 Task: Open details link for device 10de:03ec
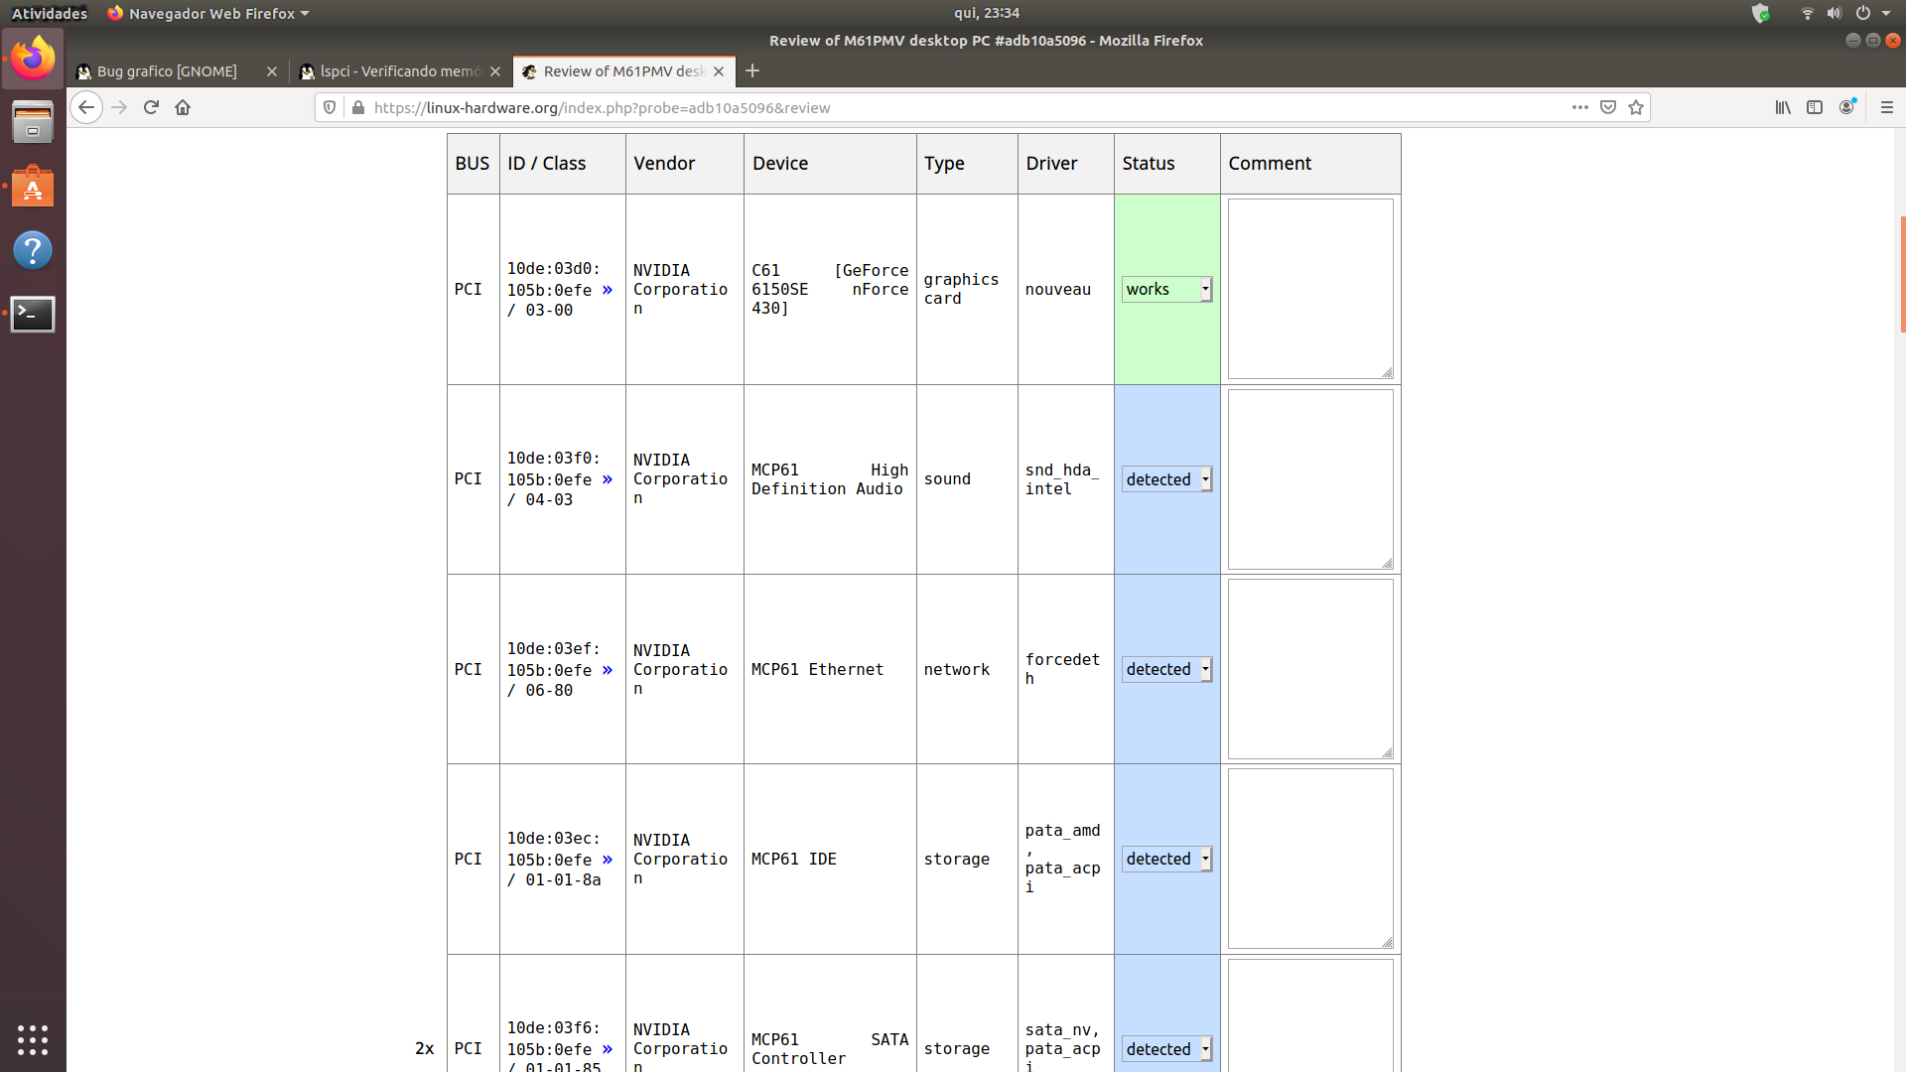pos(608,860)
